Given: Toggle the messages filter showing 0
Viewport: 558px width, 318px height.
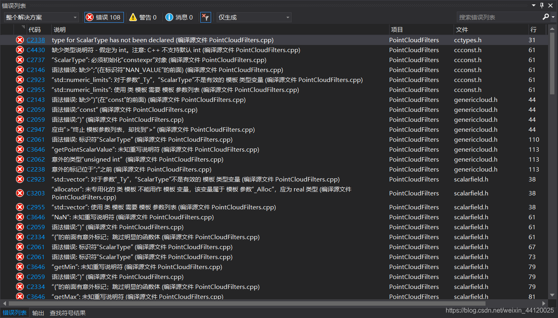Looking at the screenshot, I should (180, 17).
